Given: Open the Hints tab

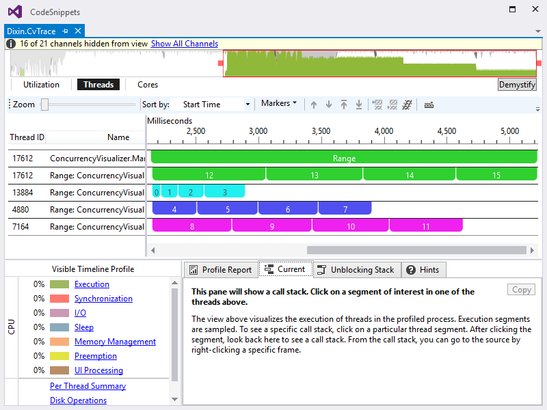Looking at the screenshot, I should [423, 270].
